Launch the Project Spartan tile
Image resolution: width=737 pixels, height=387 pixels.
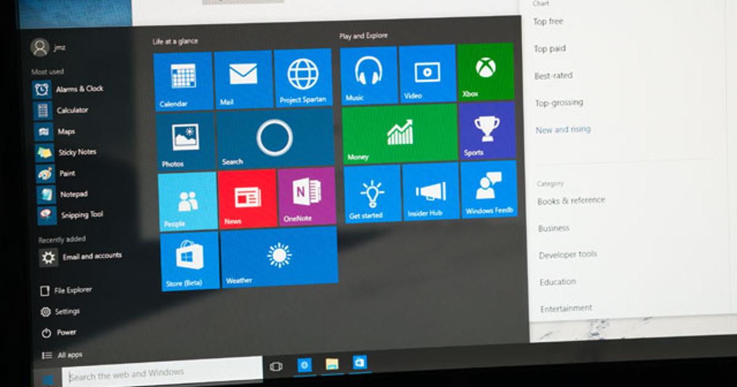click(x=303, y=78)
